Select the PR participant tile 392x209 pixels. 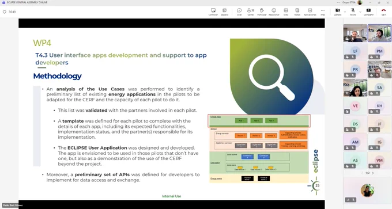pyautogui.click(x=355, y=70)
